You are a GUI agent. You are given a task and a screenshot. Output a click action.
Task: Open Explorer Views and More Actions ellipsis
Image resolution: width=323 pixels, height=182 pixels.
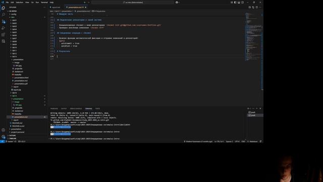44,7
